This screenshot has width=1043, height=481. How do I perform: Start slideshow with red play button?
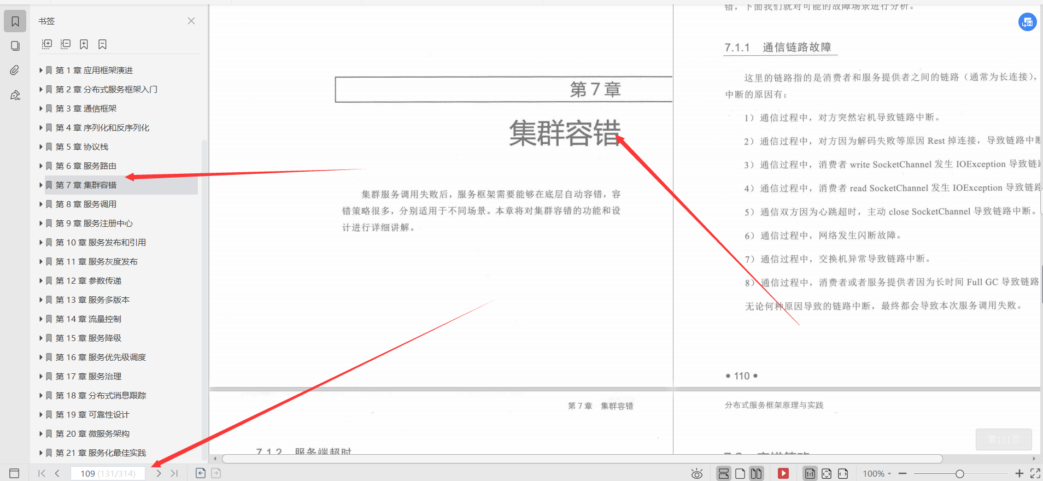[x=783, y=473]
